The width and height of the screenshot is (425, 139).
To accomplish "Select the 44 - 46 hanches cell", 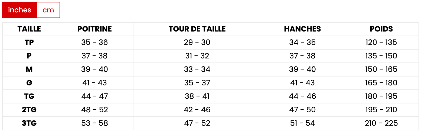I will coord(302,96).
